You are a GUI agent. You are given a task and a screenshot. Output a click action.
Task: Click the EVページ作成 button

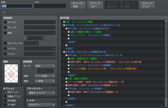(x=78, y=5)
